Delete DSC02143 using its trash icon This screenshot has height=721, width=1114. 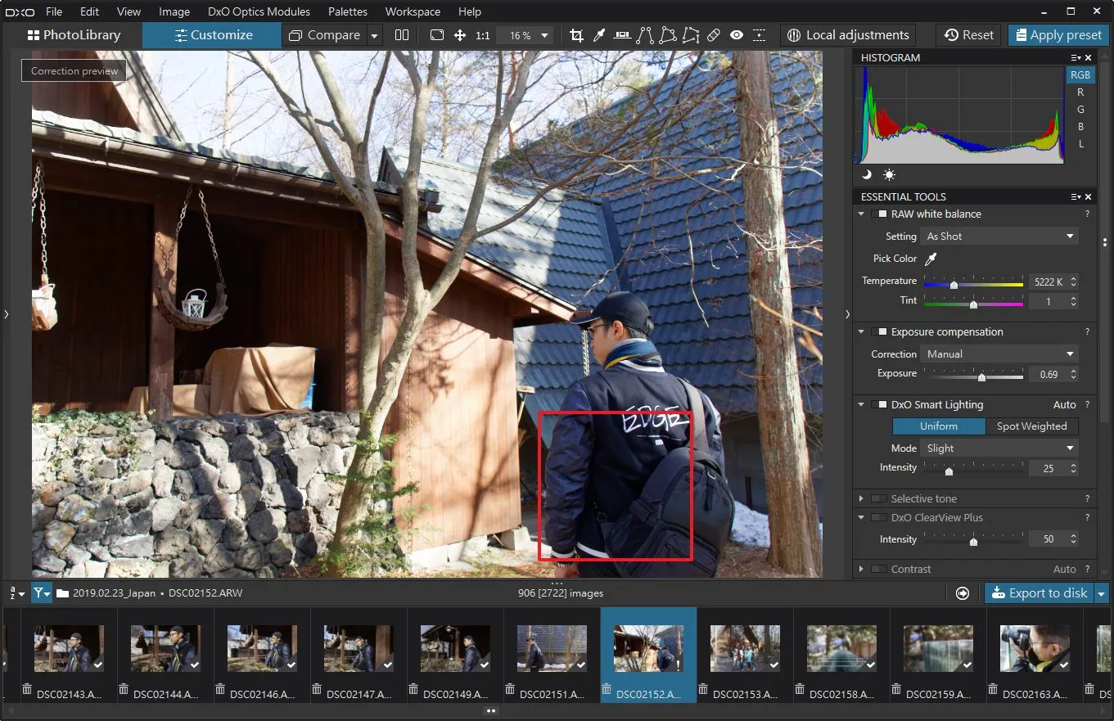[x=27, y=688]
